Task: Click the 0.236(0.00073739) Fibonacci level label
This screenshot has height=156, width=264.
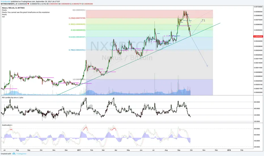Action: pos(77,18)
